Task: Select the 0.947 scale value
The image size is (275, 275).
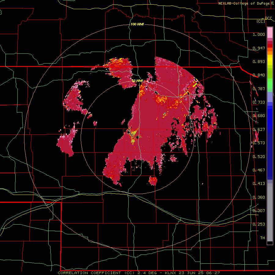Action: pos(259,48)
